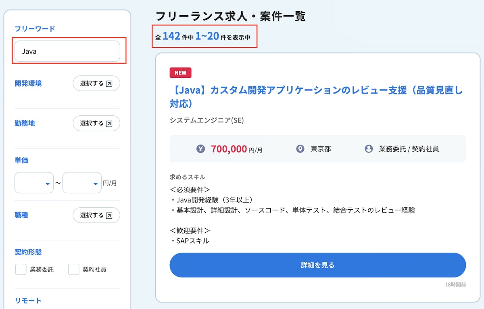Click the person icon beside 業務委託 / 契約社員

(x=369, y=148)
